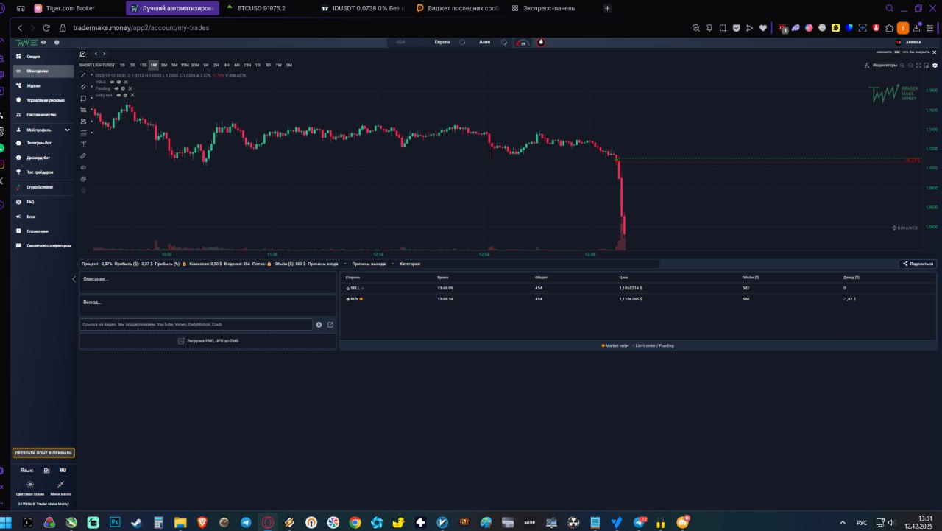Click the video link input field
This screenshot has height=531, width=942.
(196, 324)
